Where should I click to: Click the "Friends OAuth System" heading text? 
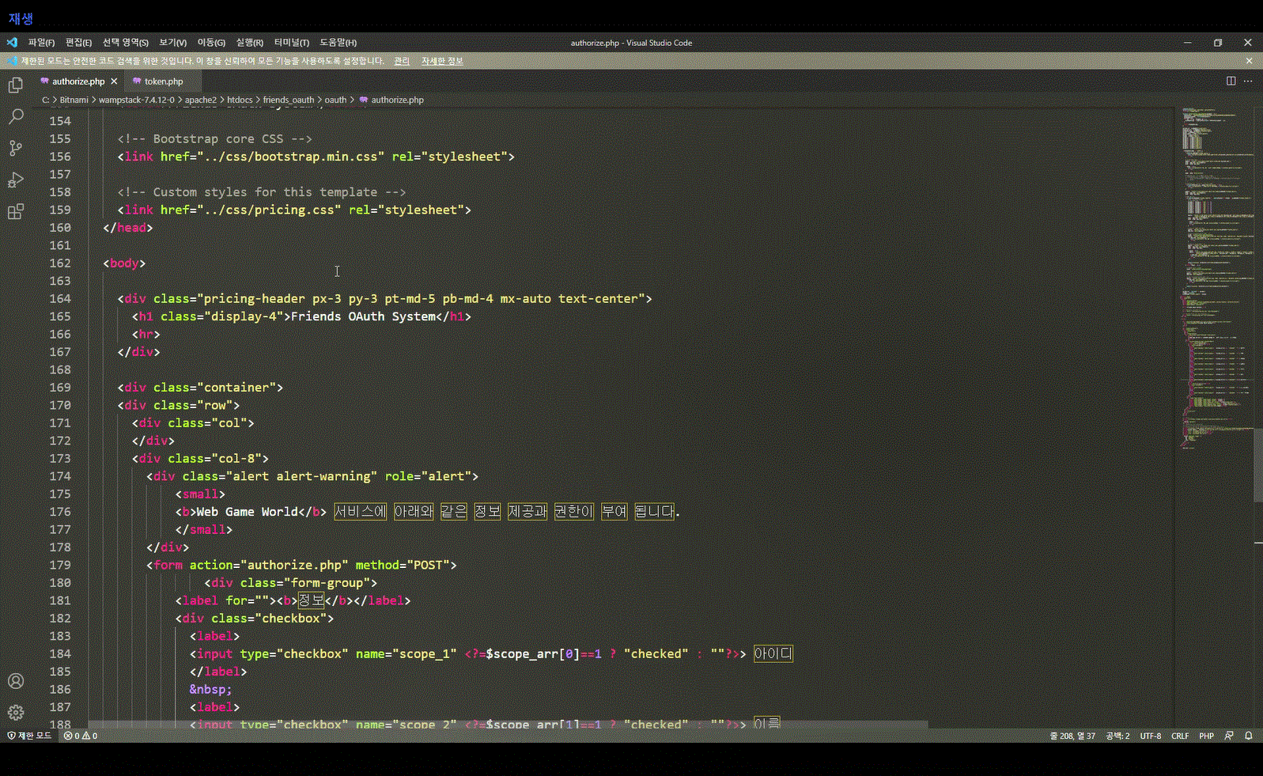(x=363, y=316)
